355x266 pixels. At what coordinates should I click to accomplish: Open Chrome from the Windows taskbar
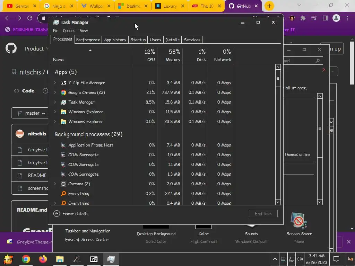pos(26,259)
